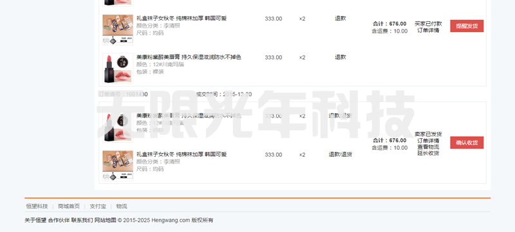This screenshot has width=515, height=232.
Task: Click 含运费:10.00 in 买家已付款 order
Action: click(389, 31)
